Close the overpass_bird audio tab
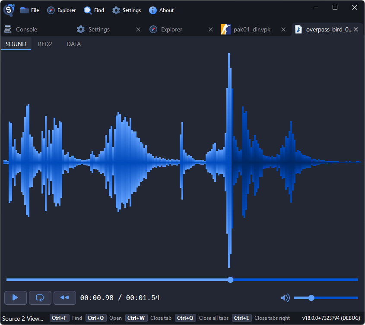The width and height of the screenshot is (365, 325). [x=356, y=29]
